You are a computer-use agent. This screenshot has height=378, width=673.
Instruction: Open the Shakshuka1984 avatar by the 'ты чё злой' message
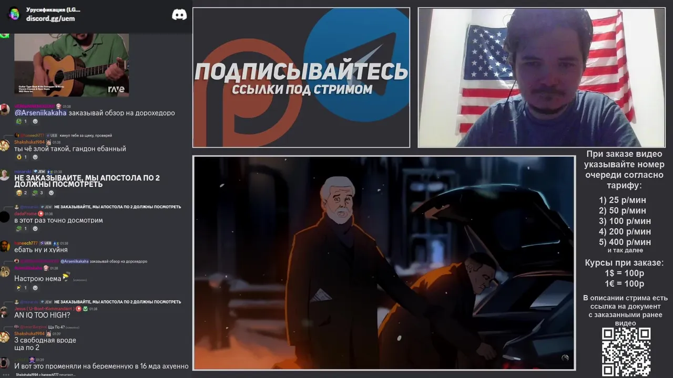(5, 145)
